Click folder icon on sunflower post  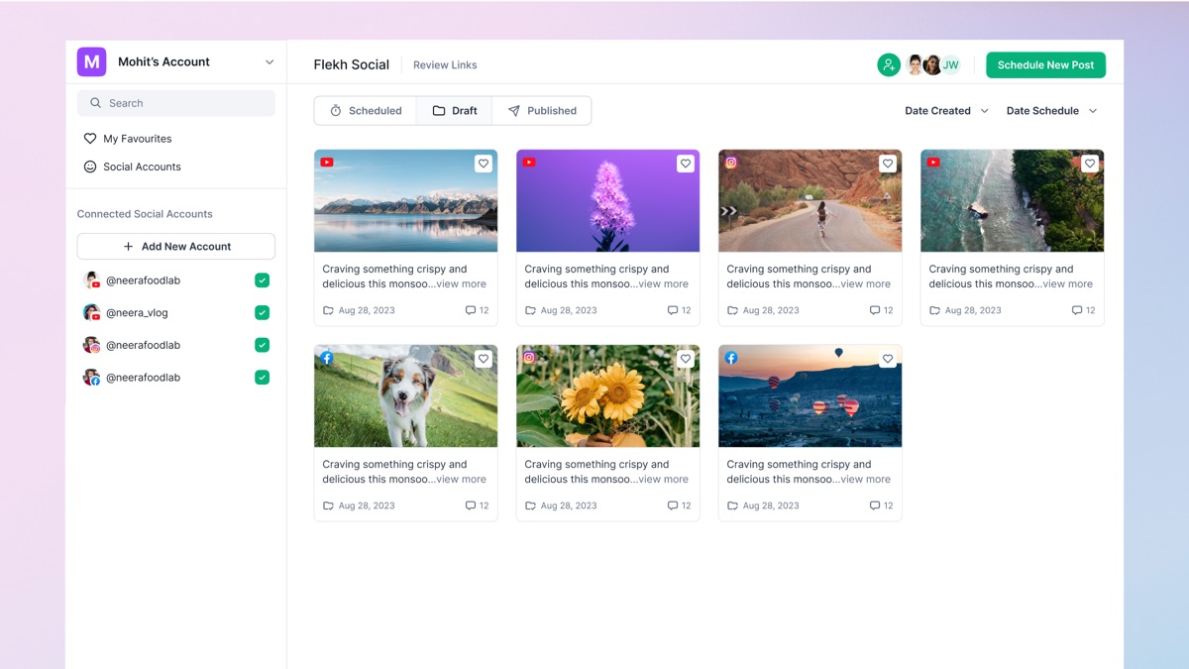pos(530,505)
